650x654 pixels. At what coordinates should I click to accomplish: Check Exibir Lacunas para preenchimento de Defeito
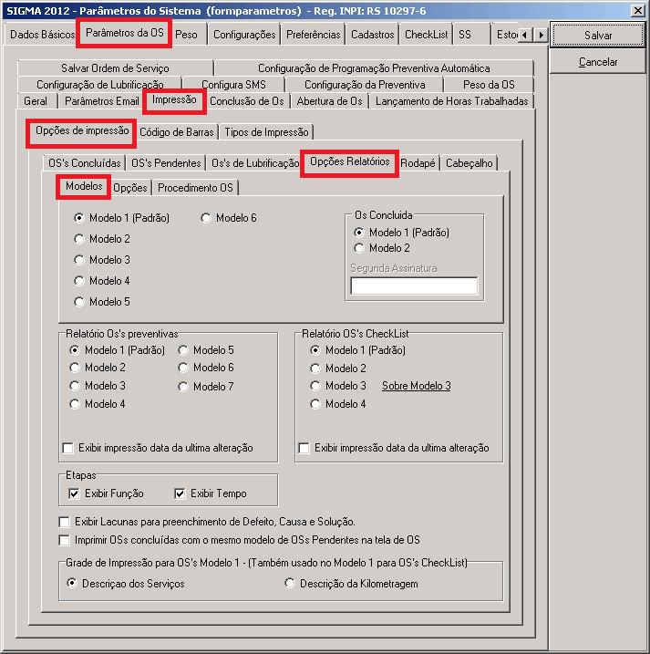coord(207,522)
